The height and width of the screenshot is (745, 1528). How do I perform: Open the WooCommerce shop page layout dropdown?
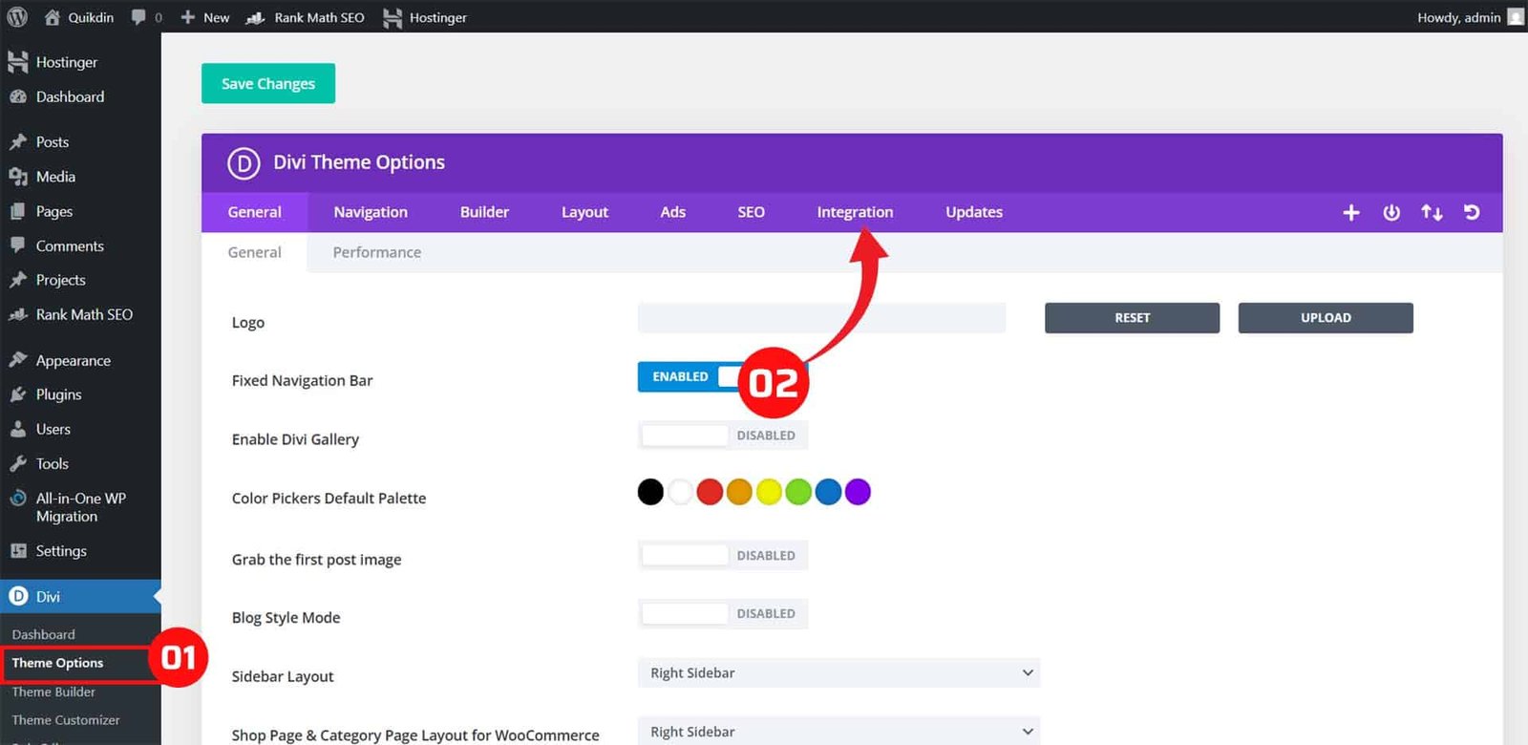click(838, 731)
